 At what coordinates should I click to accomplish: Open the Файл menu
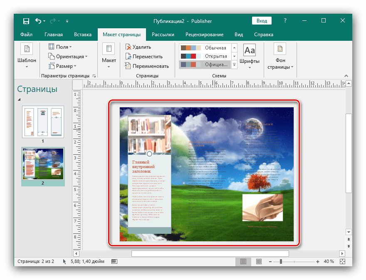click(26, 35)
